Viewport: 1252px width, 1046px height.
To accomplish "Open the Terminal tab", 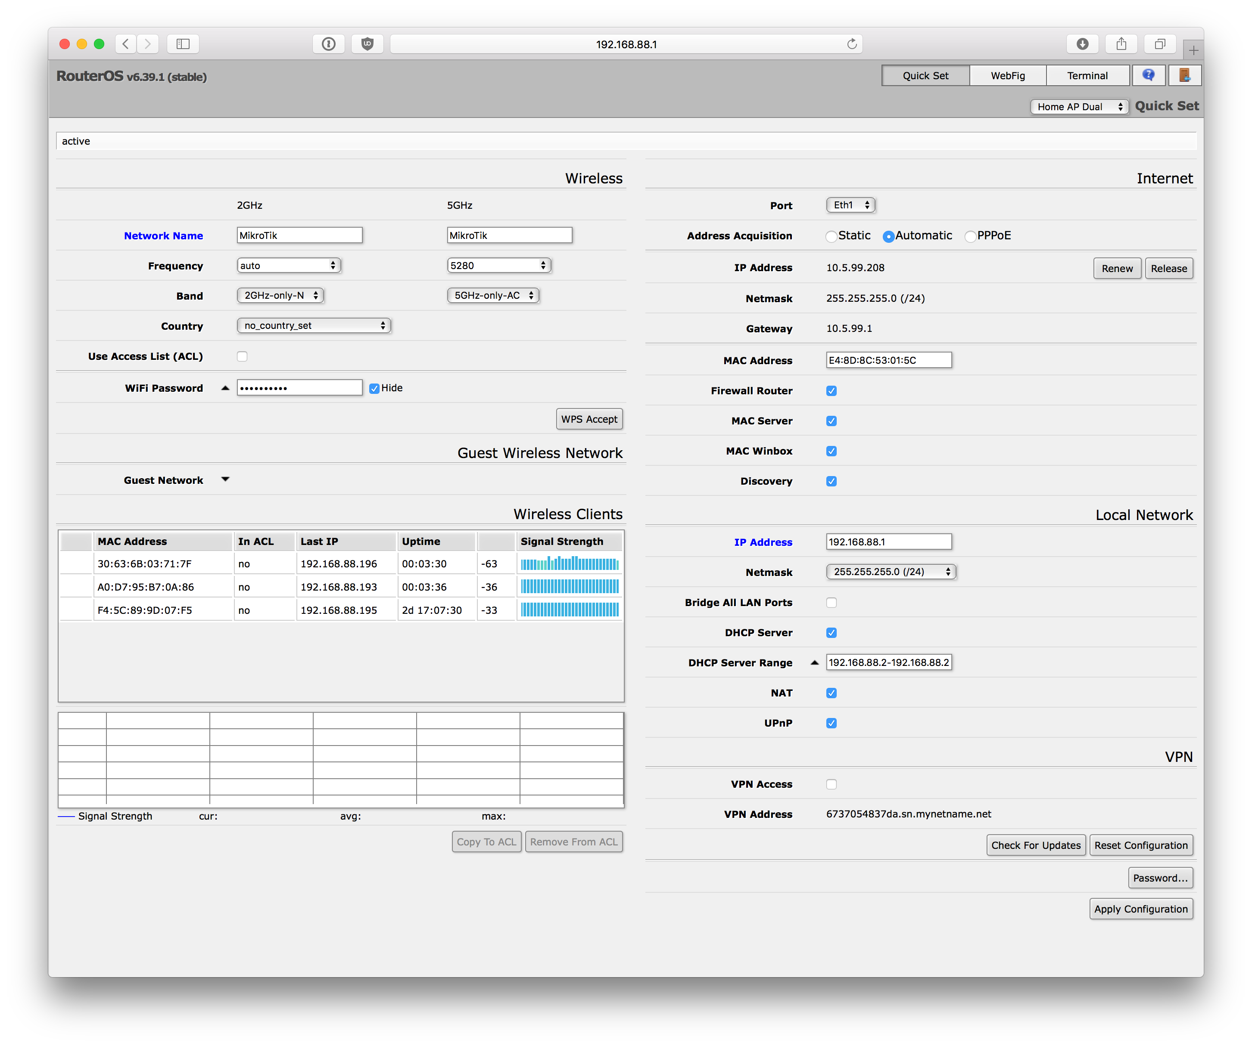I will tap(1087, 76).
